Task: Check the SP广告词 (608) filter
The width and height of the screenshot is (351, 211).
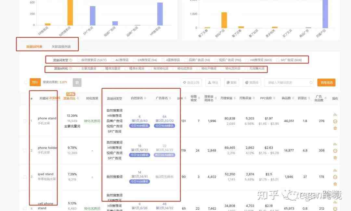Action: [x=278, y=60]
